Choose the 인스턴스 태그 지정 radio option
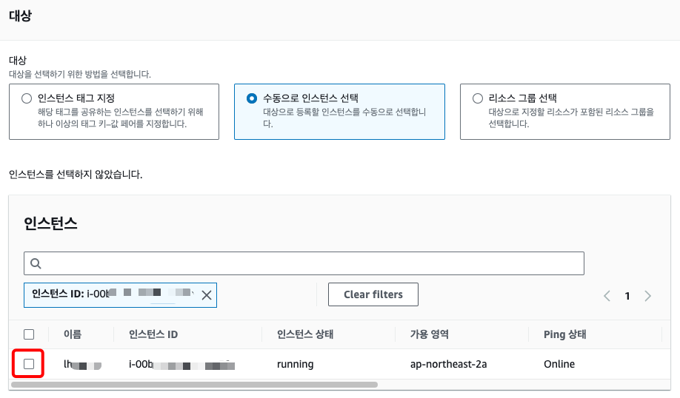 click(x=27, y=98)
